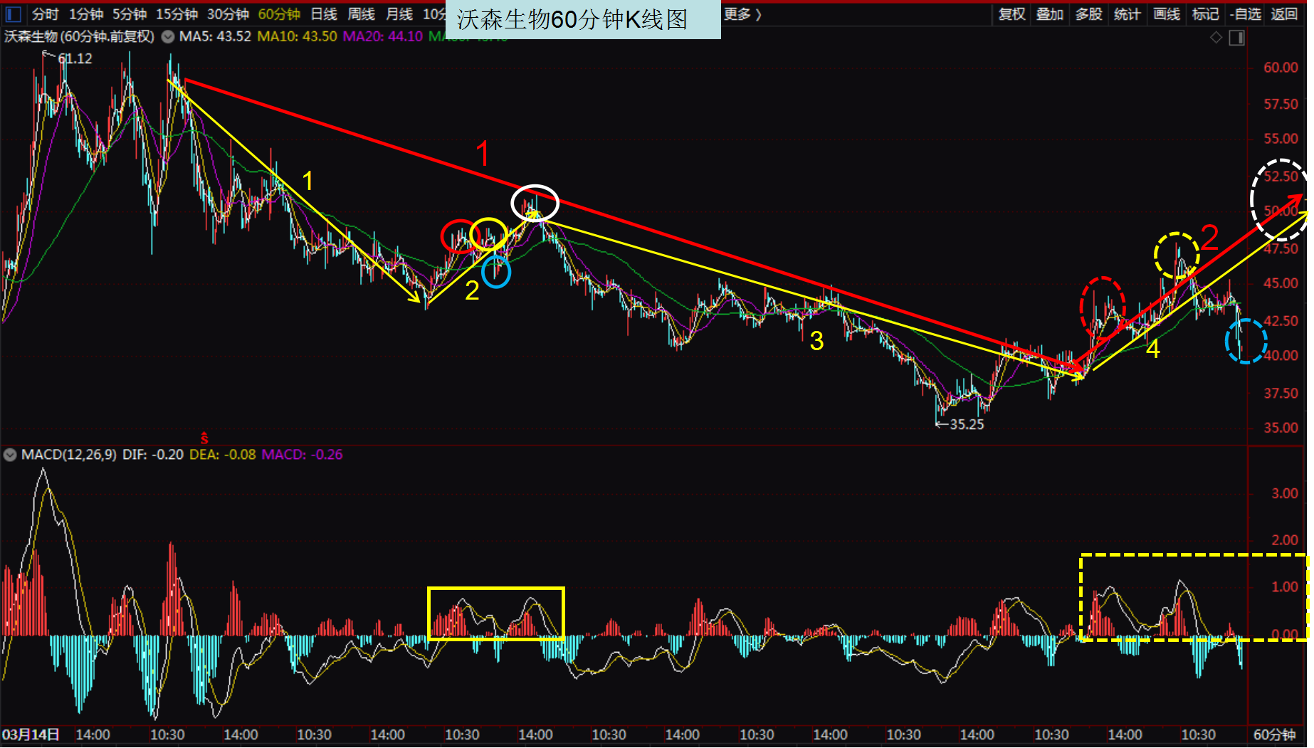Open the 更多 periods expander
1314x748 pixels.
tap(742, 14)
